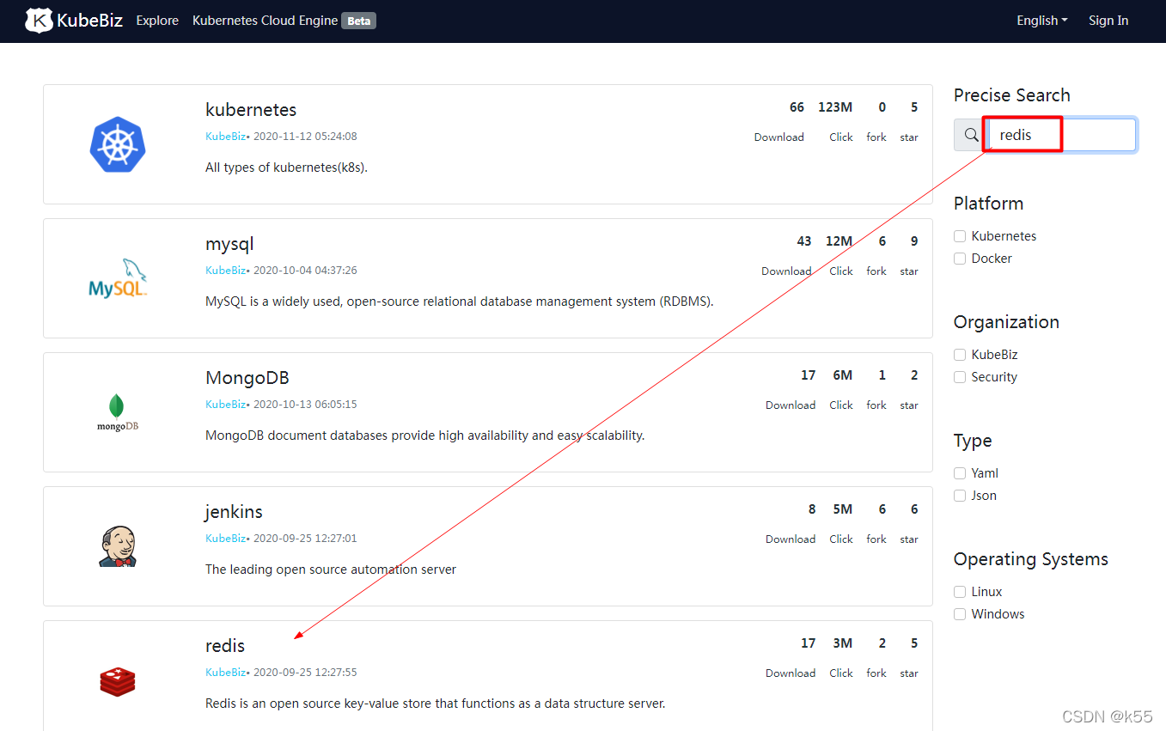Click the Sign In link
Image resolution: width=1166 pixels, height=731 pixels.
tap(1108, 21)
